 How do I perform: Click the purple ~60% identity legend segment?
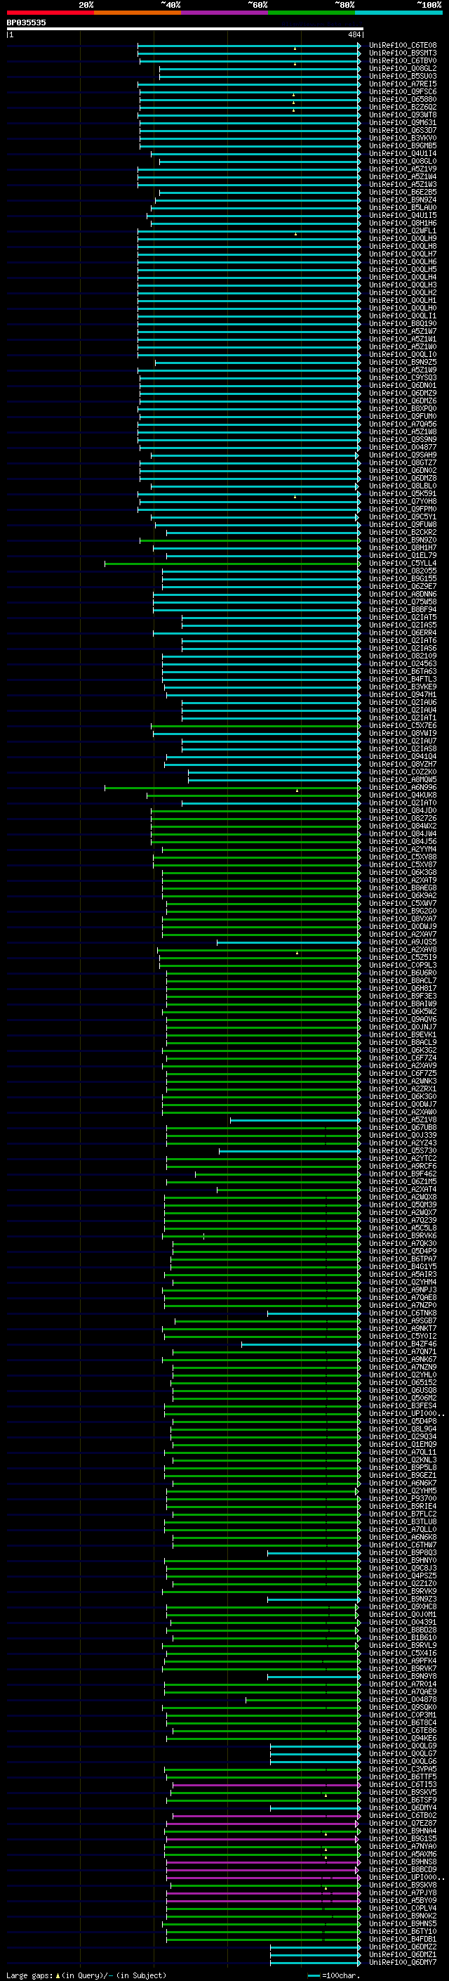point(225,13)
